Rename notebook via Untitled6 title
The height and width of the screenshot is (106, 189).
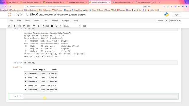point(32,14)
